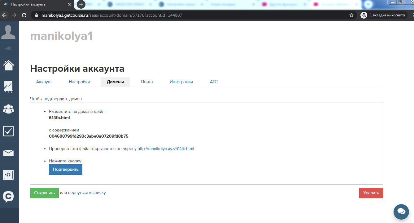414x223 pixels.
Task: Click the red Удалить button
Action: [x=371, y=193]
